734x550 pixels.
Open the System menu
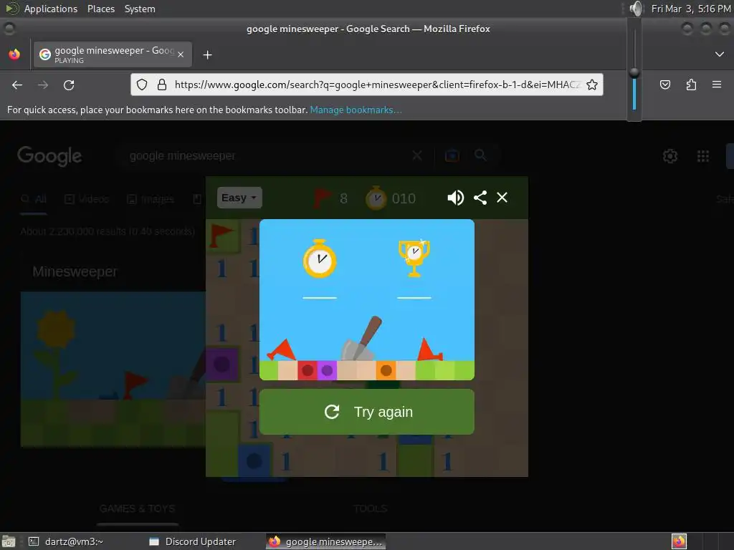point(140,9)
